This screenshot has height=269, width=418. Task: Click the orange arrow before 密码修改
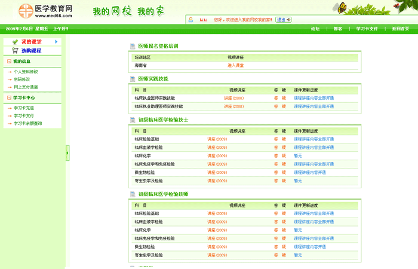click(x=10, y=80)
